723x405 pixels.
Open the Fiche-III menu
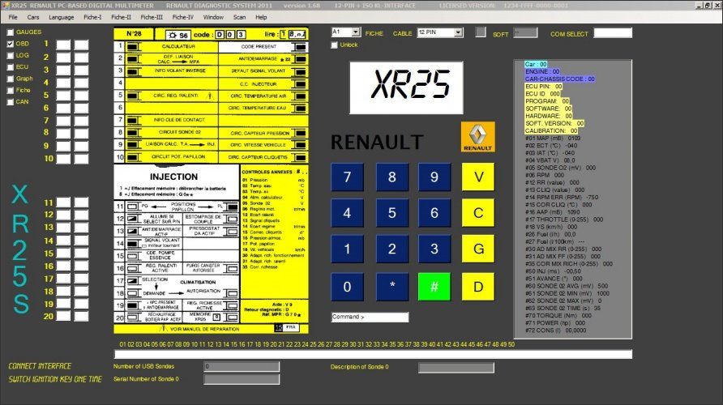152,17
